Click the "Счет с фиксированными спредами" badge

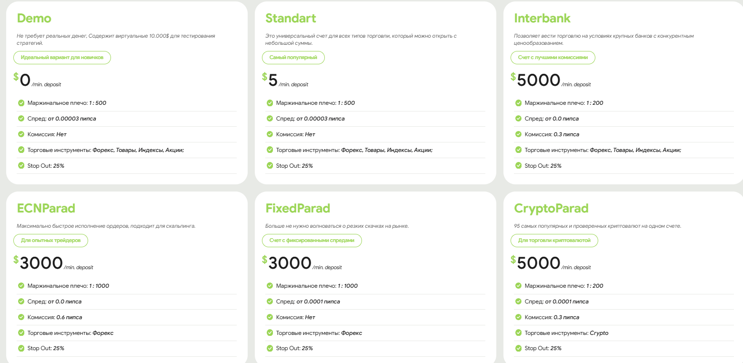coord(312,241)
